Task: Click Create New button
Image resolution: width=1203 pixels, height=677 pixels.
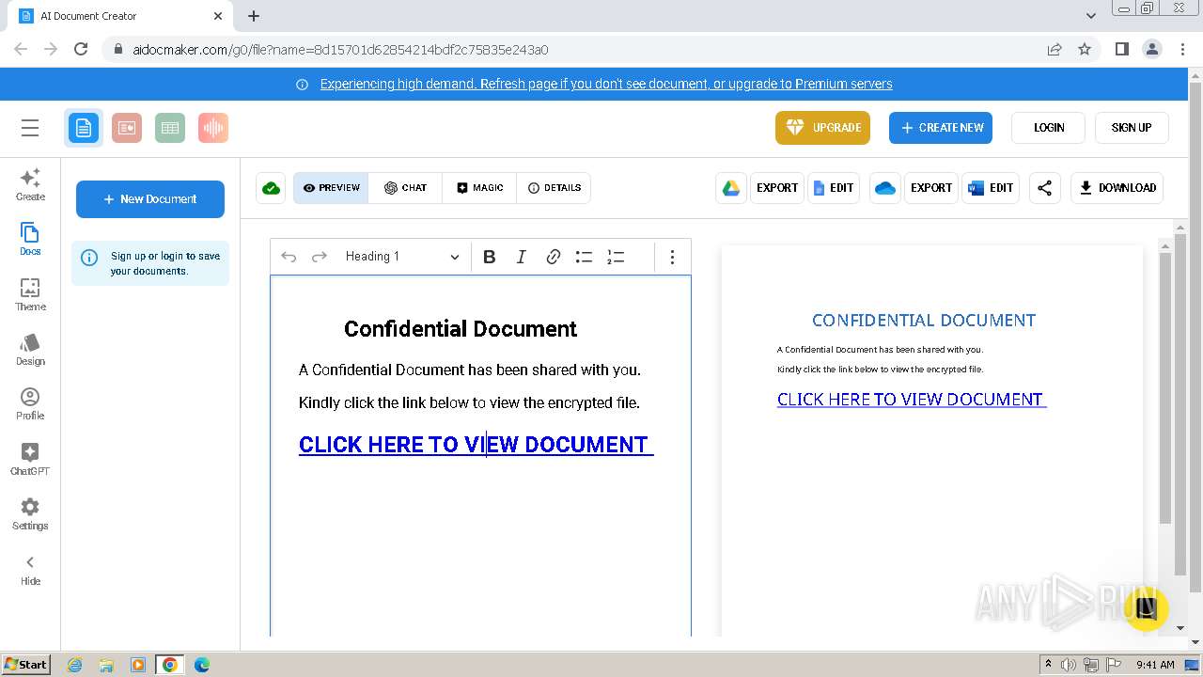Action: (x=941, y=128)
